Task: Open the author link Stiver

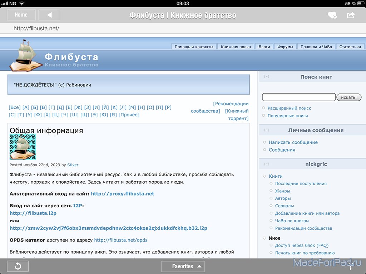Action: (x=73, y=165)
